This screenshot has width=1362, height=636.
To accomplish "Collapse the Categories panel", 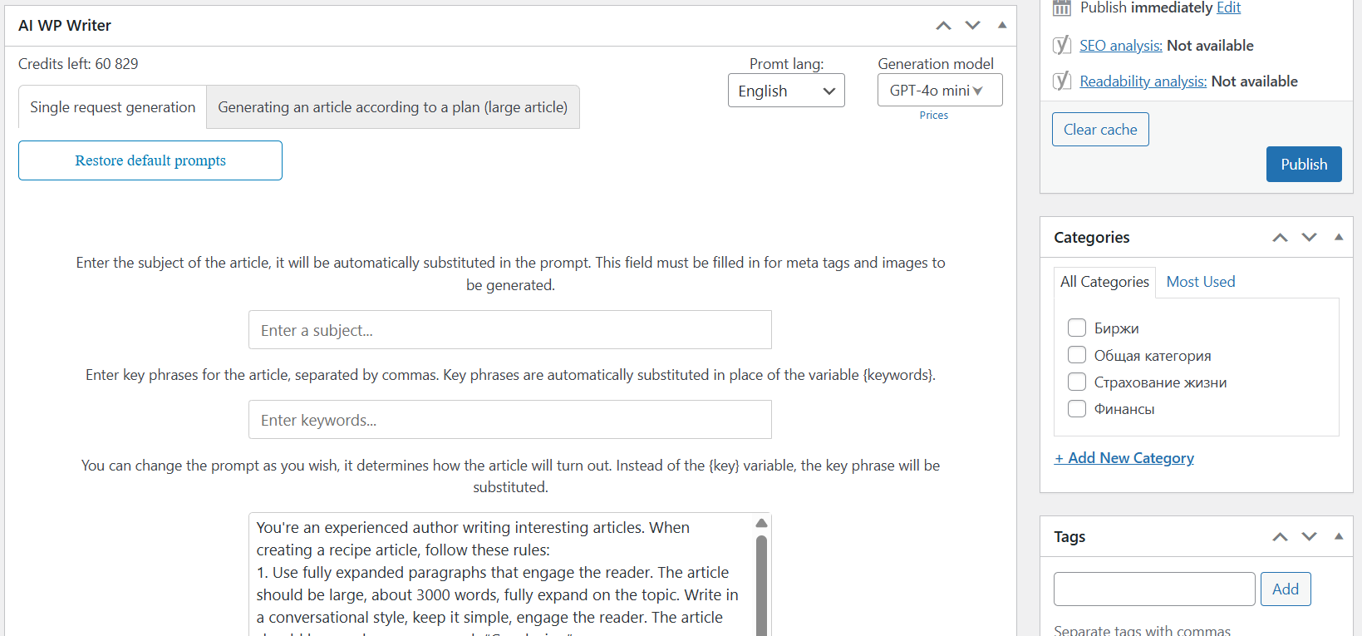I will coord(1339,238).
